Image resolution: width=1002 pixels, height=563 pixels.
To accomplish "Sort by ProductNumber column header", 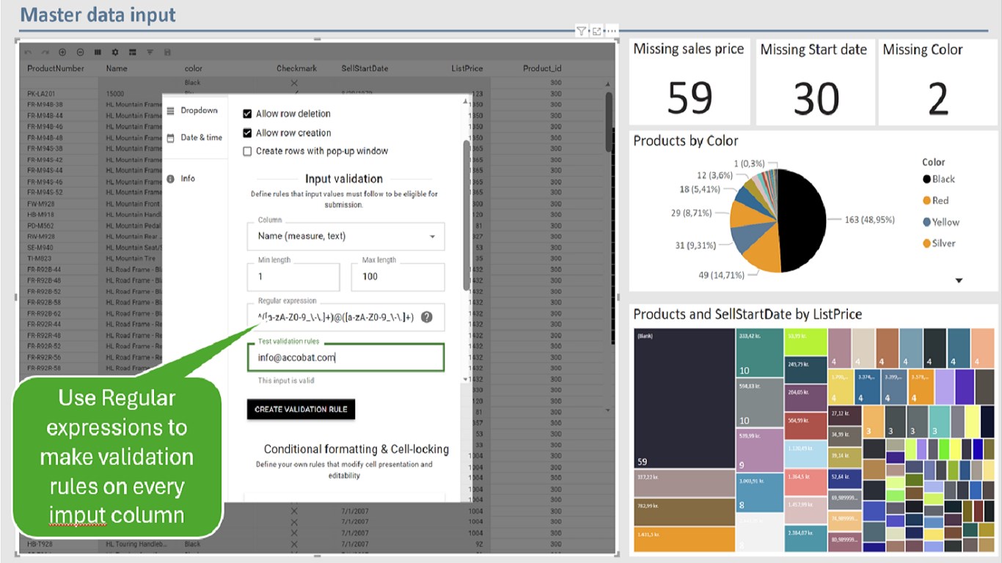I will [56, 68].
